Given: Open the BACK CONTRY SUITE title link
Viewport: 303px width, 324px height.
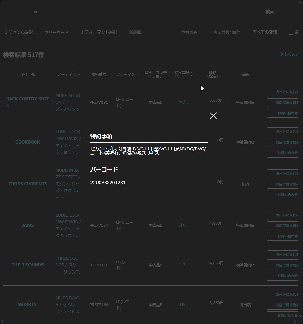Looking at the screenshot, I should [x=27, y=102].
